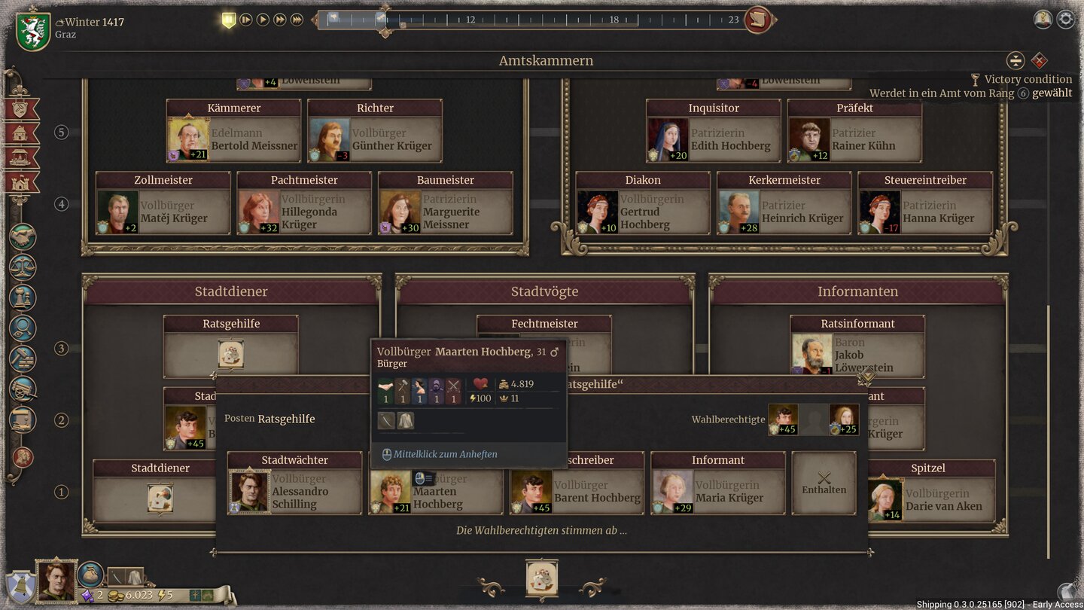Select Diakon Gertrud Hochberg's office card
This screenshot has height=610, width=1084.
coord(643,203)
